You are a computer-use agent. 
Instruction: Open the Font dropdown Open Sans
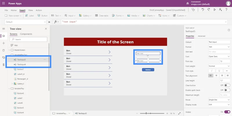[x=219, y=56]
